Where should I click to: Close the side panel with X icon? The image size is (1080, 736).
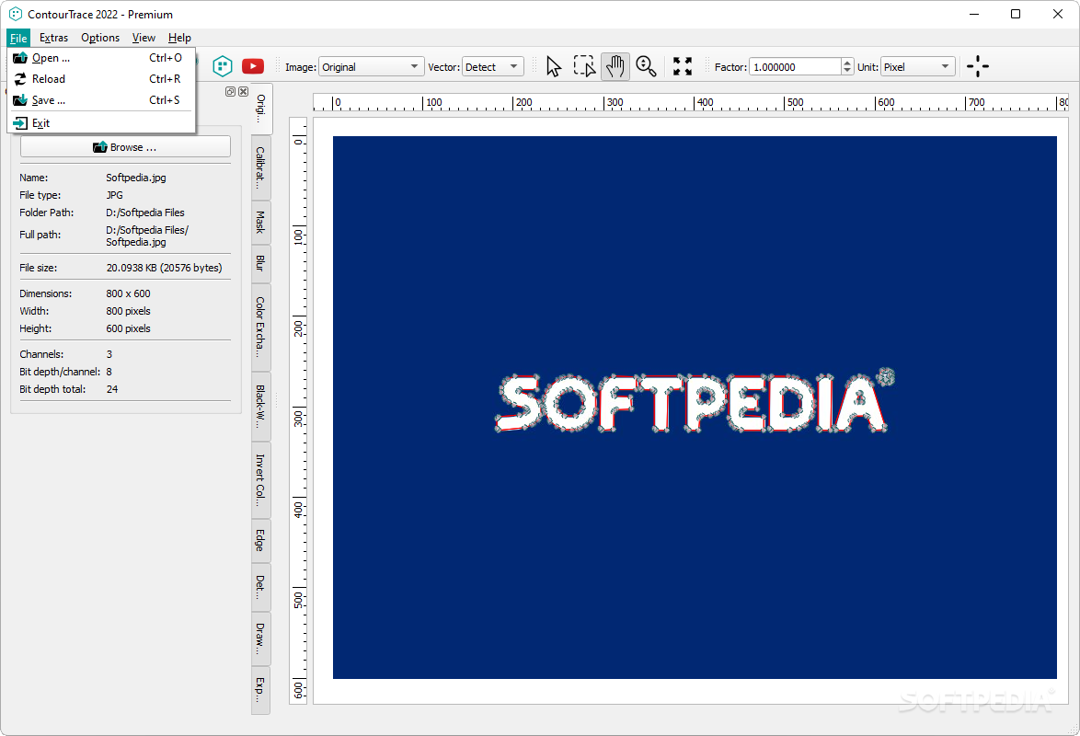click(243, 92)
